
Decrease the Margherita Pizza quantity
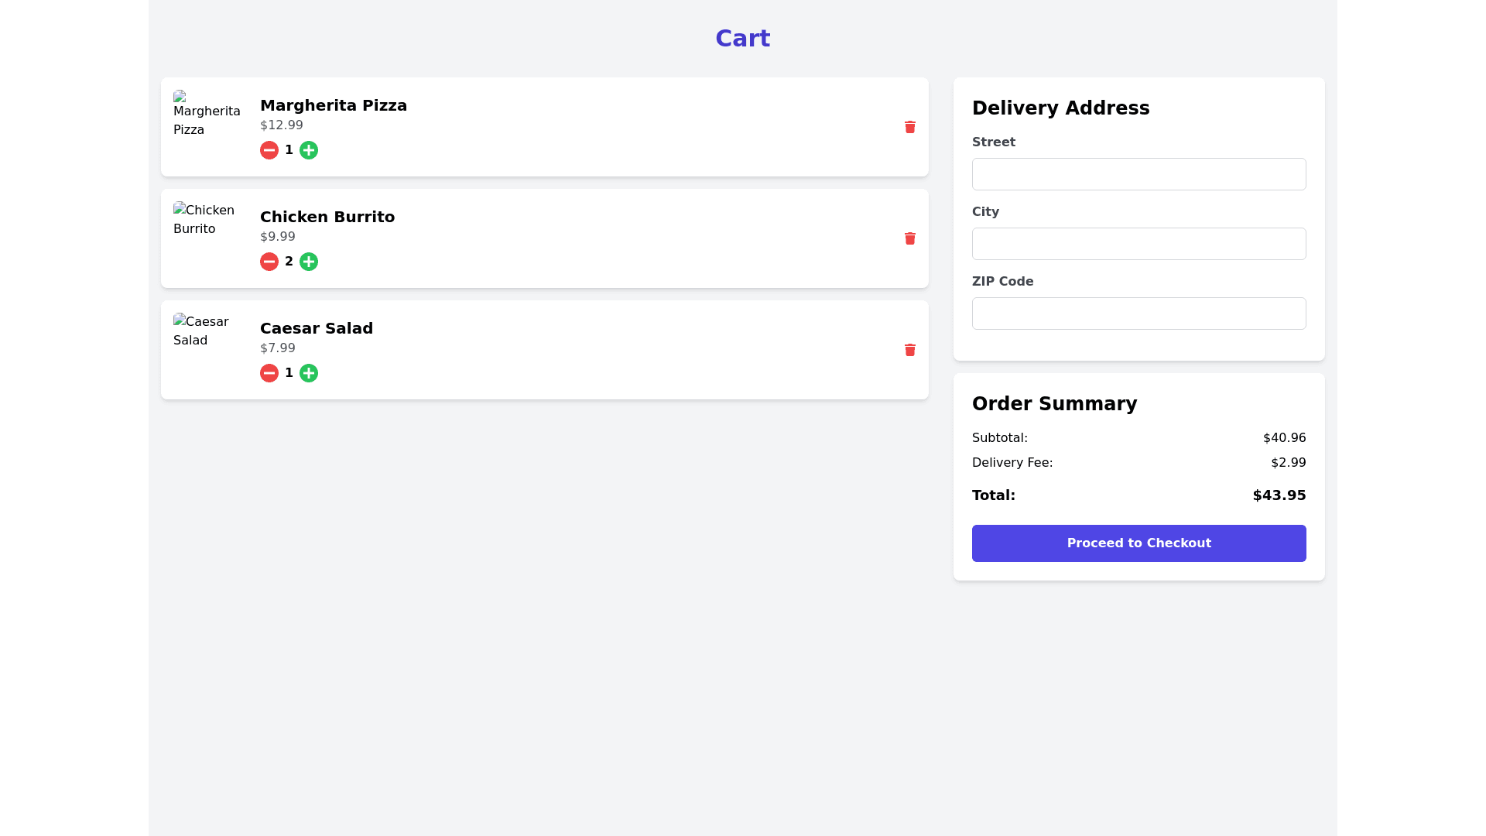pyautogui.click(x=269, y=149)
